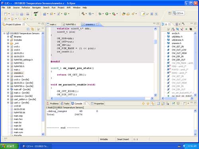Select OW_OUT_LOW in Outline view
Image resolution: width=199 pixels, height=149 pixels.
[179, 50]
